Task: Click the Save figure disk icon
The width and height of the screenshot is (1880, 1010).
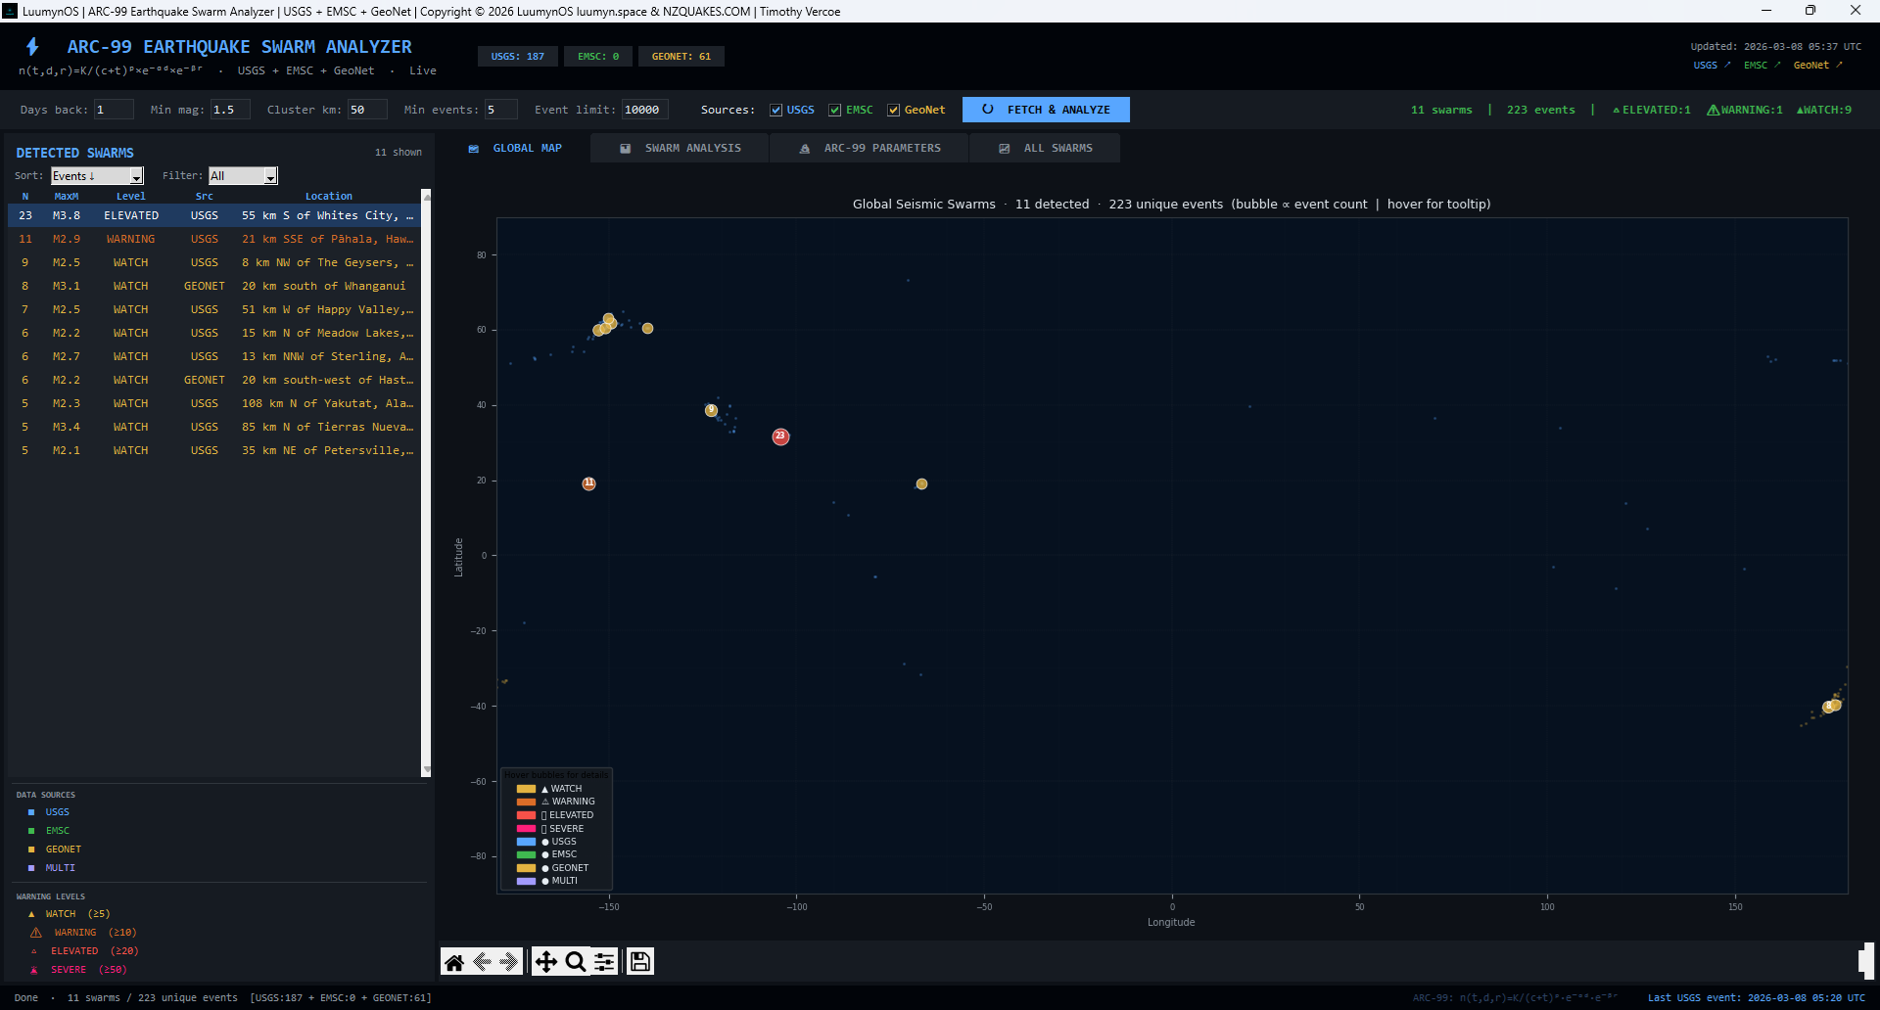Action: [x=640, y=962]
